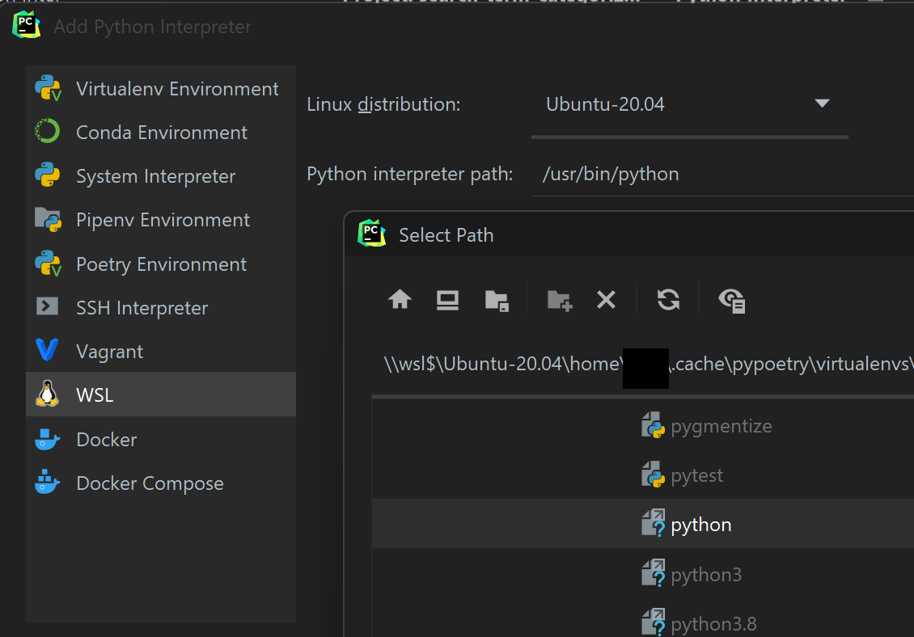Viewport: 914px width, 637px height.
Task: Click the Conda Environment ring icon
Action: coord(47,131)
